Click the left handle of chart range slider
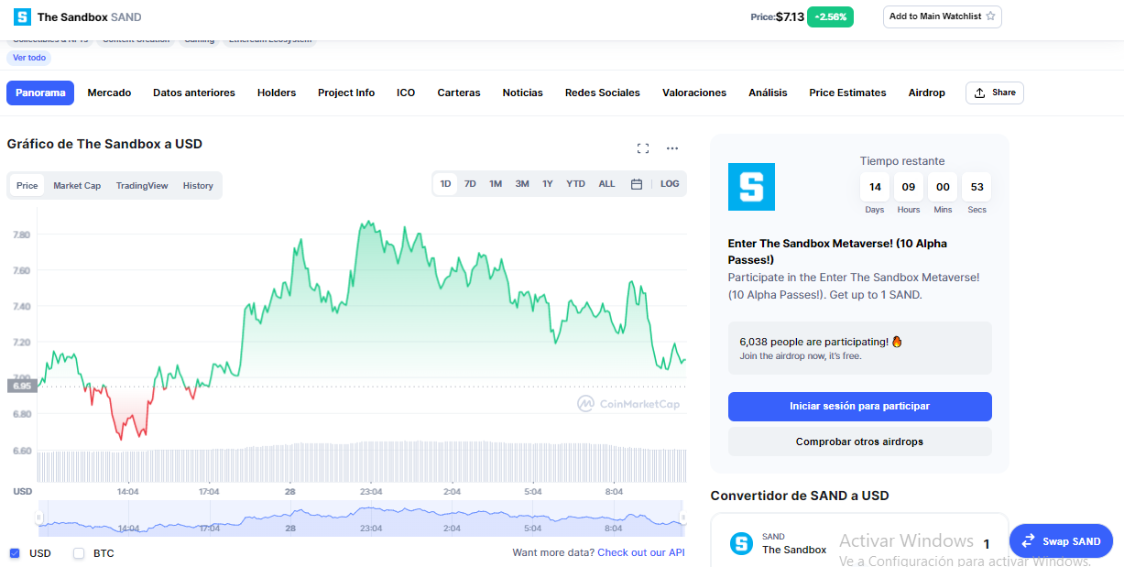 38,518
